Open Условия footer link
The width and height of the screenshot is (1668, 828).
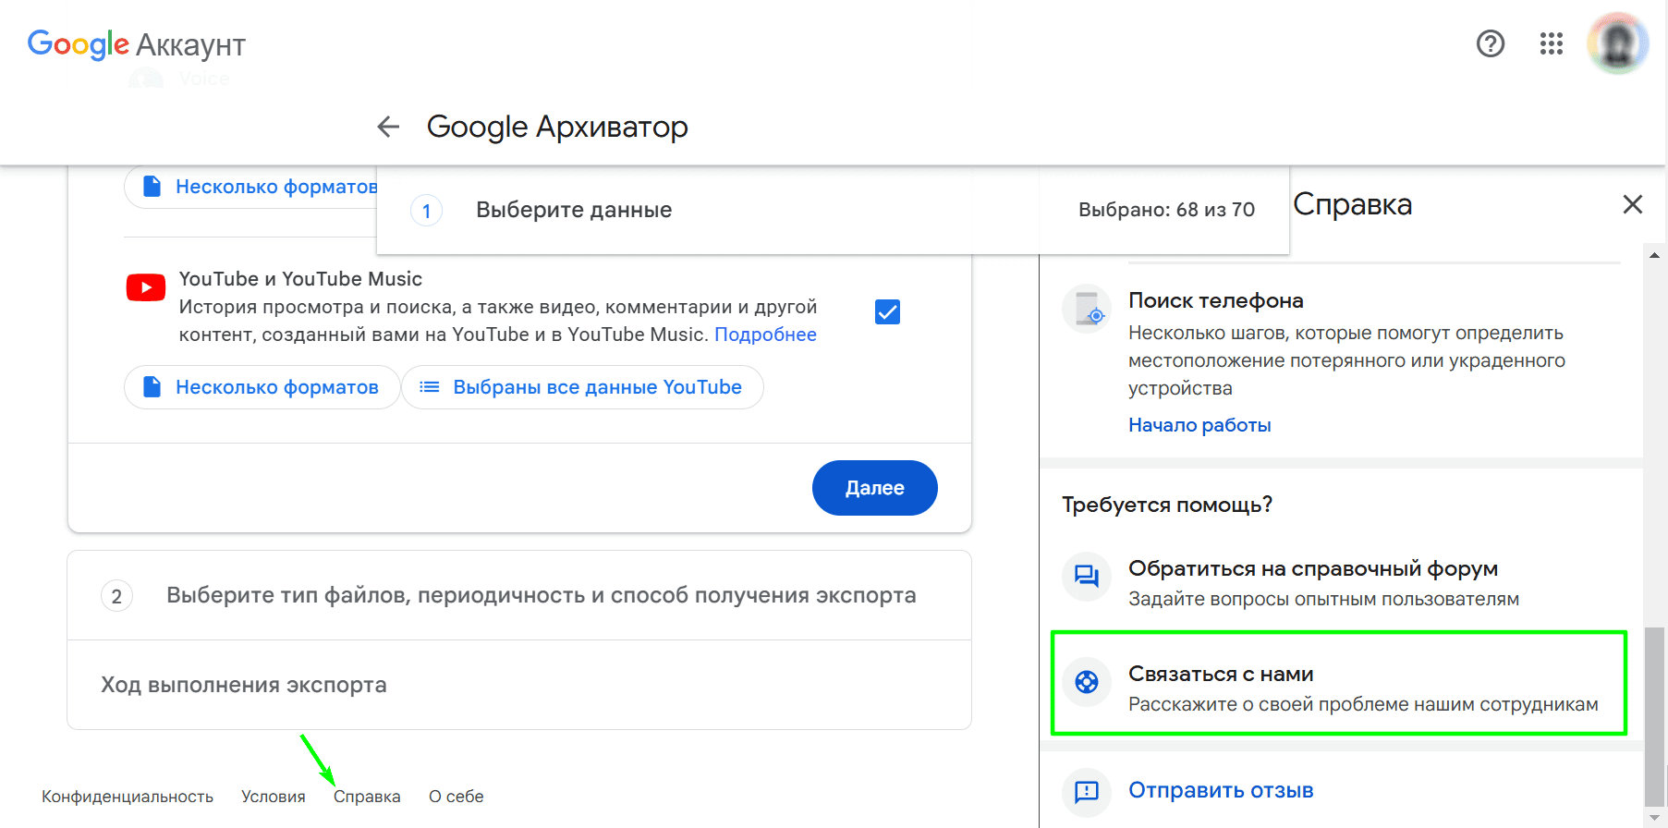(x=274, y=797)
